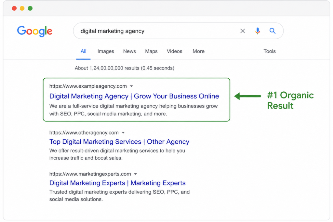Start voice search with microphone icon

tap(258, 31)
